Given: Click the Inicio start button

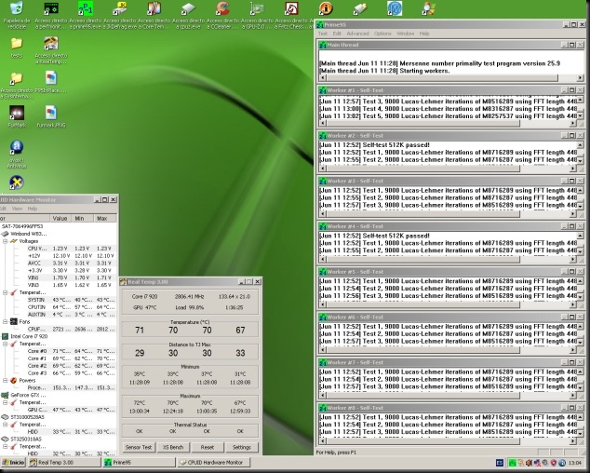Looking at the screenshot, I should click(x=14, y=463).
